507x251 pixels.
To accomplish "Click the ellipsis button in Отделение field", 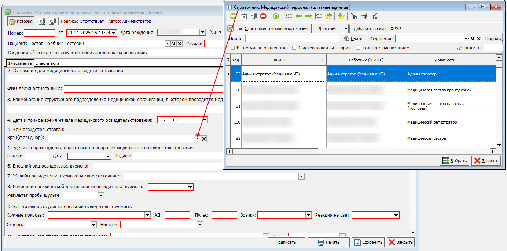I will (467, 38).
